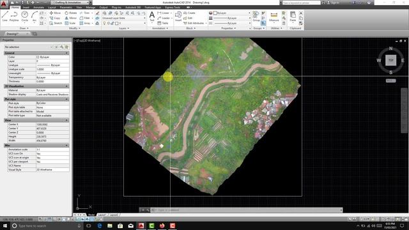Click the keyword search input field
Viewport: 409px width, 230px height.
coord(301,3)
